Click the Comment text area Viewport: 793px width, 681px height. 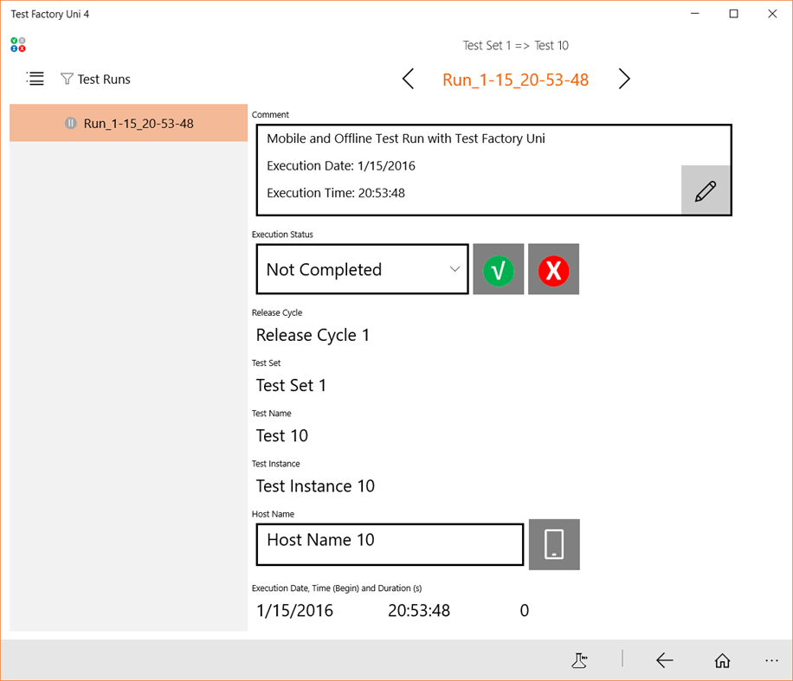tap(450, 164)
